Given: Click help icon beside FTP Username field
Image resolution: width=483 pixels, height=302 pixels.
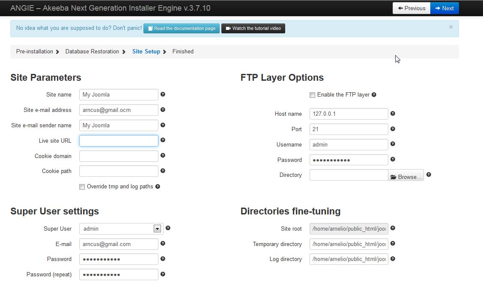Looking at the screenshot, I should [x=392, y=144].
